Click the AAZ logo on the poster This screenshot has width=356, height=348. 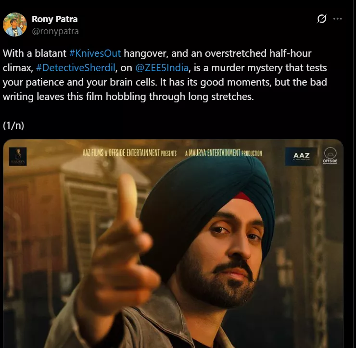[301, 156]
